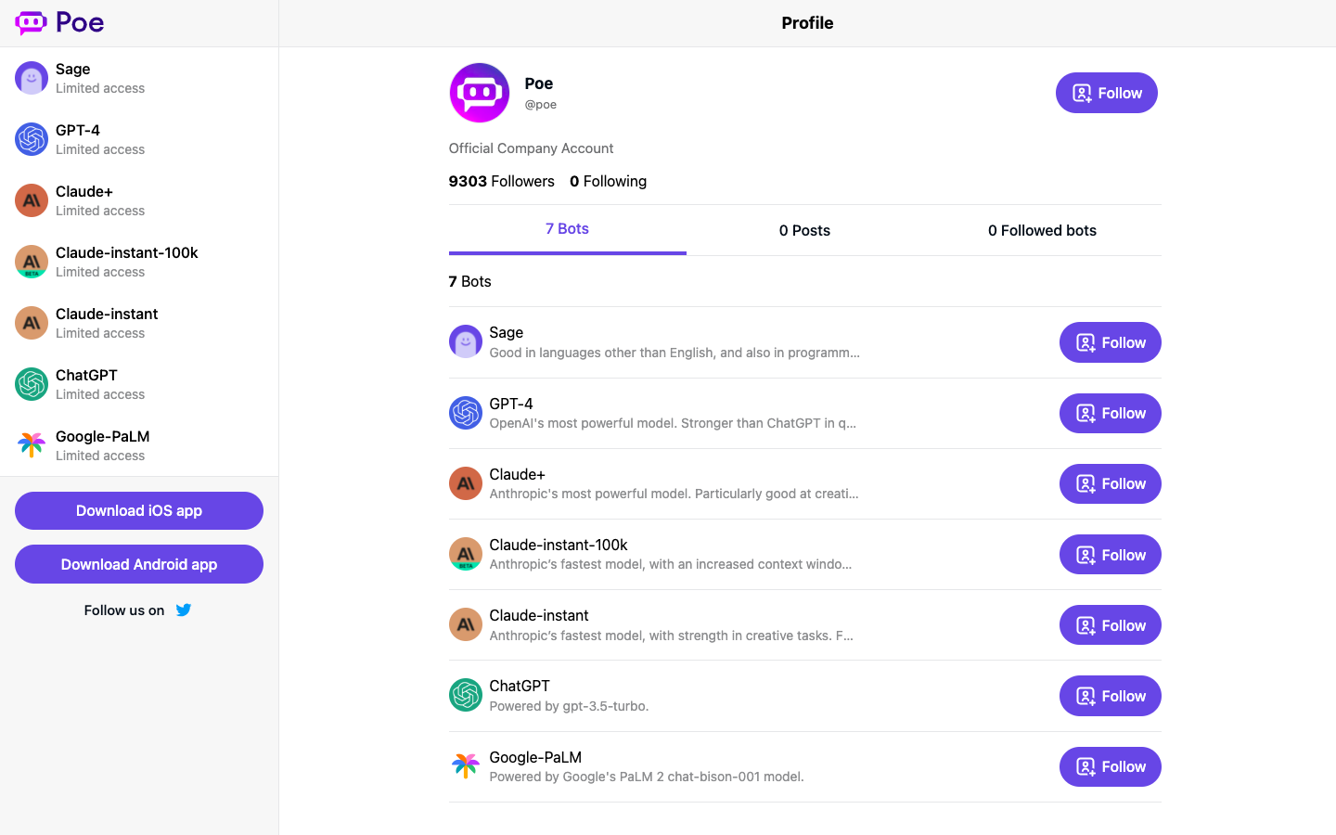Image resolution: width=1336 pixels, height=835 pixels.
Task: Click Claude+ avatar in the bots list
Action: point(466,483)
